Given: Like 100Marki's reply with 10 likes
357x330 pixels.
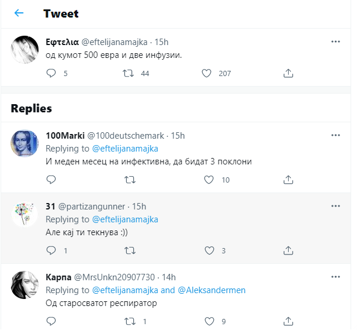Looking at the screenshot, I should pos(209,180).
